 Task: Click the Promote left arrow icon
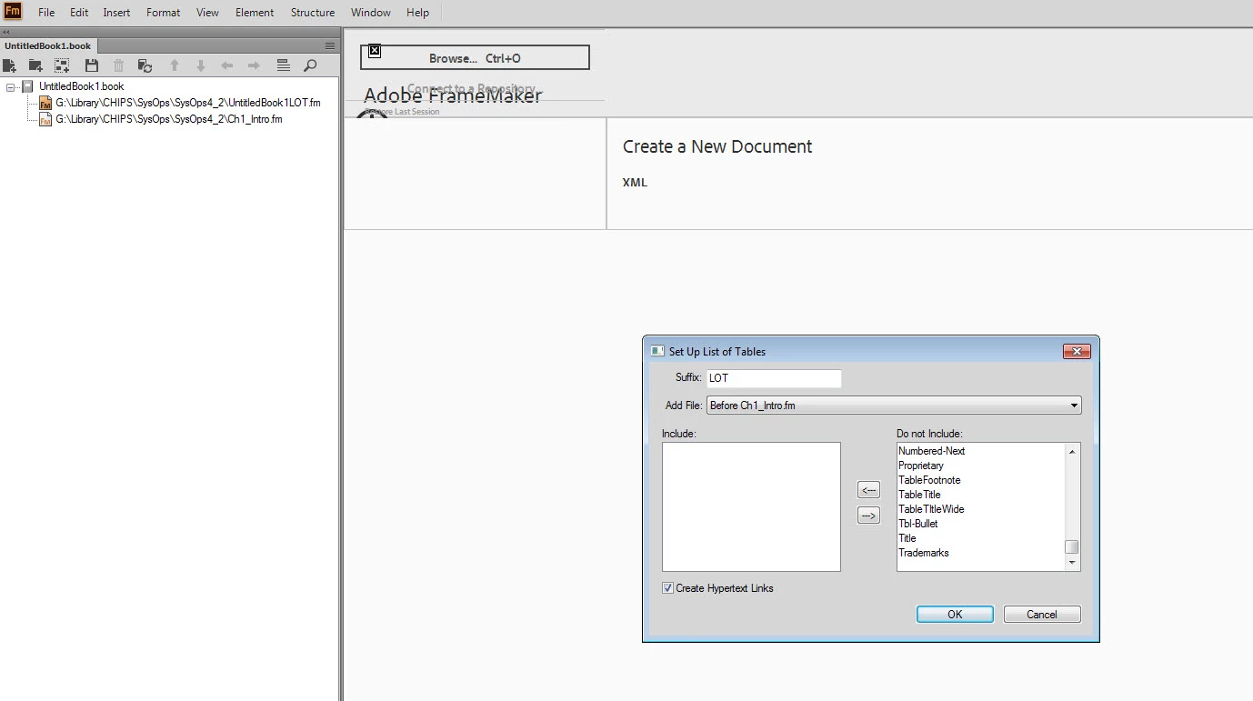227,65
